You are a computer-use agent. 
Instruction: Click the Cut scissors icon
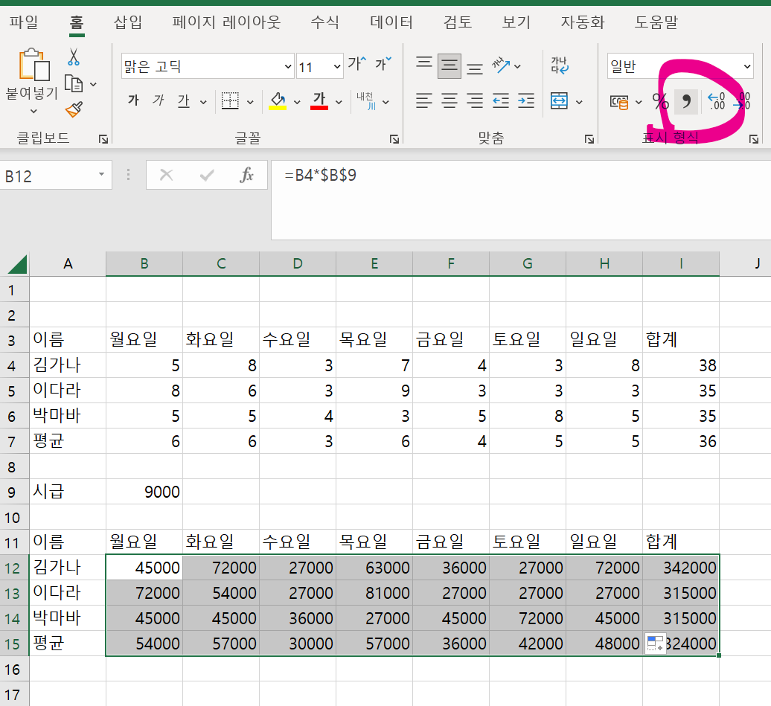[x=73, y=57]
